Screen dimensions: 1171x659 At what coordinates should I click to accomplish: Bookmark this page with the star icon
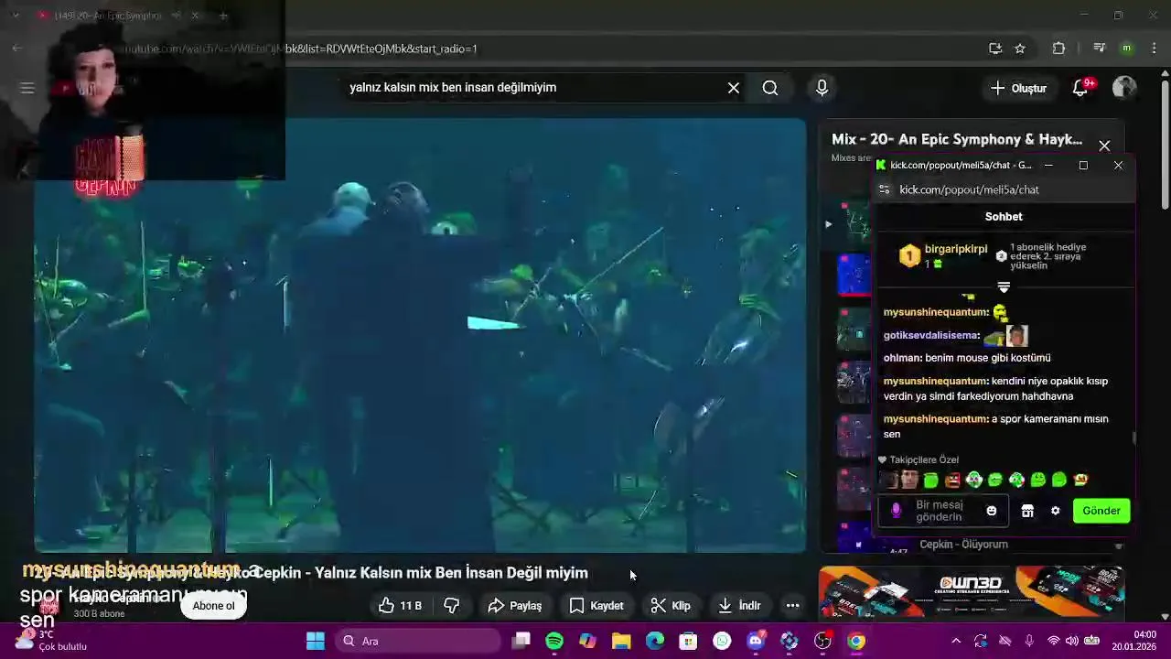[x=1020, y=49]
